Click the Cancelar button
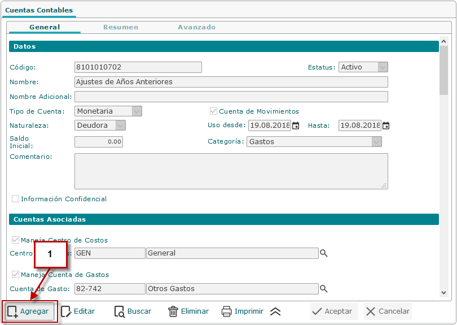Viewport: 457px width, 325px height. pos(388,311)
